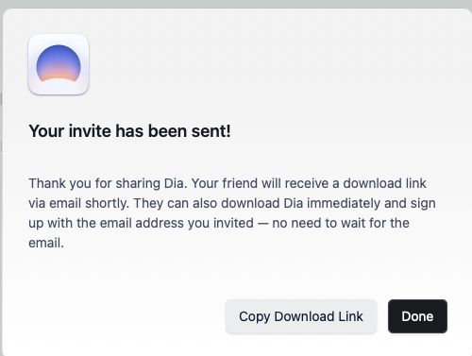Click the word 'invite' in the heading
Screen dimensions: 472x356
coord(90,131)
